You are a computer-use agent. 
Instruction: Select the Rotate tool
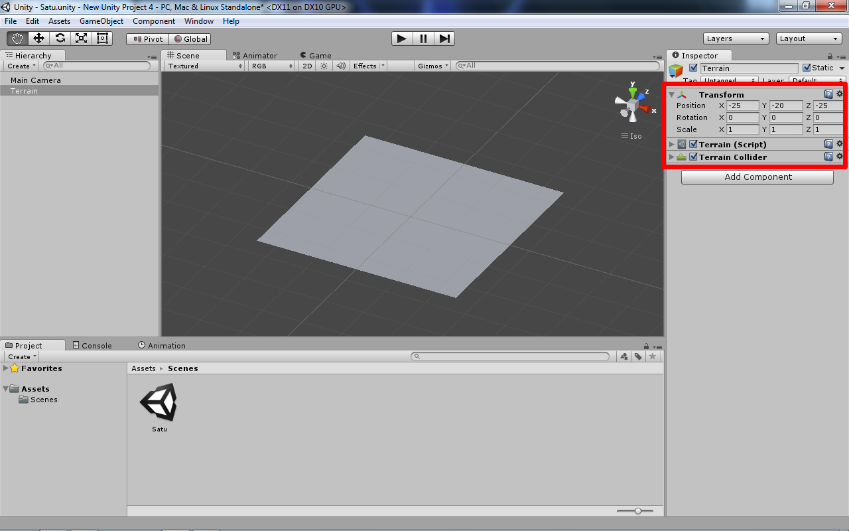click(x=59, y=38)
